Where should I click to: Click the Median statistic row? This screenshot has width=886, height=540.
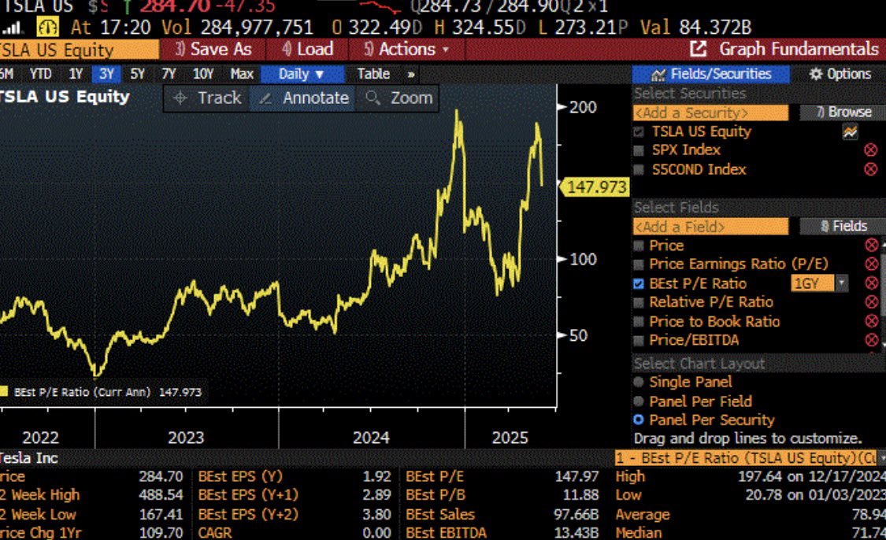click(750, 533)
